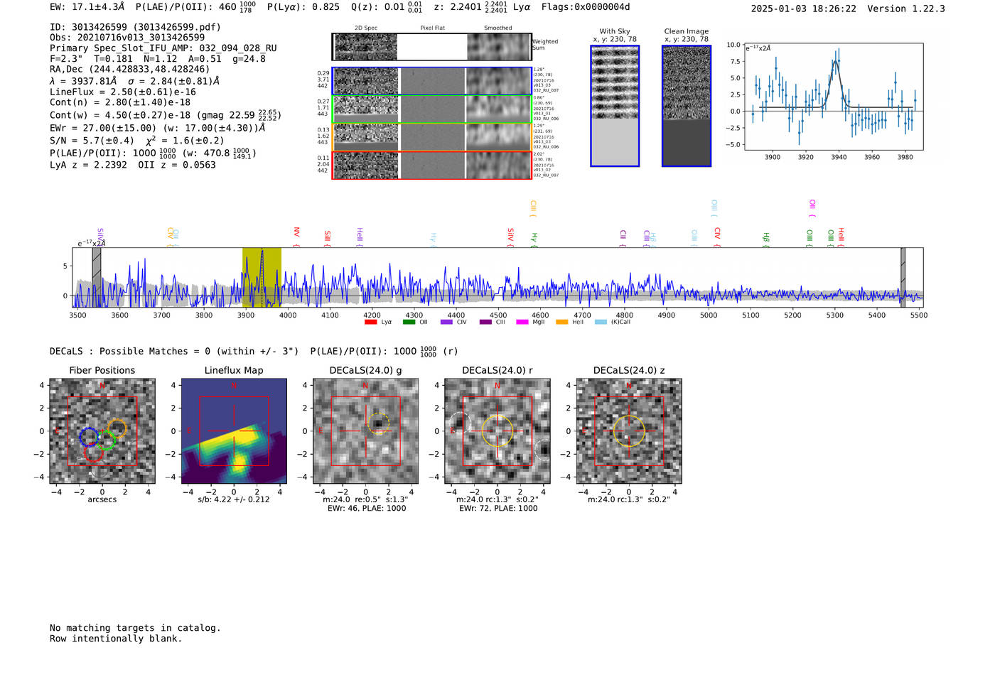
Task: Click the purple CII line marker near 4800
Action: tap(623, 238)
